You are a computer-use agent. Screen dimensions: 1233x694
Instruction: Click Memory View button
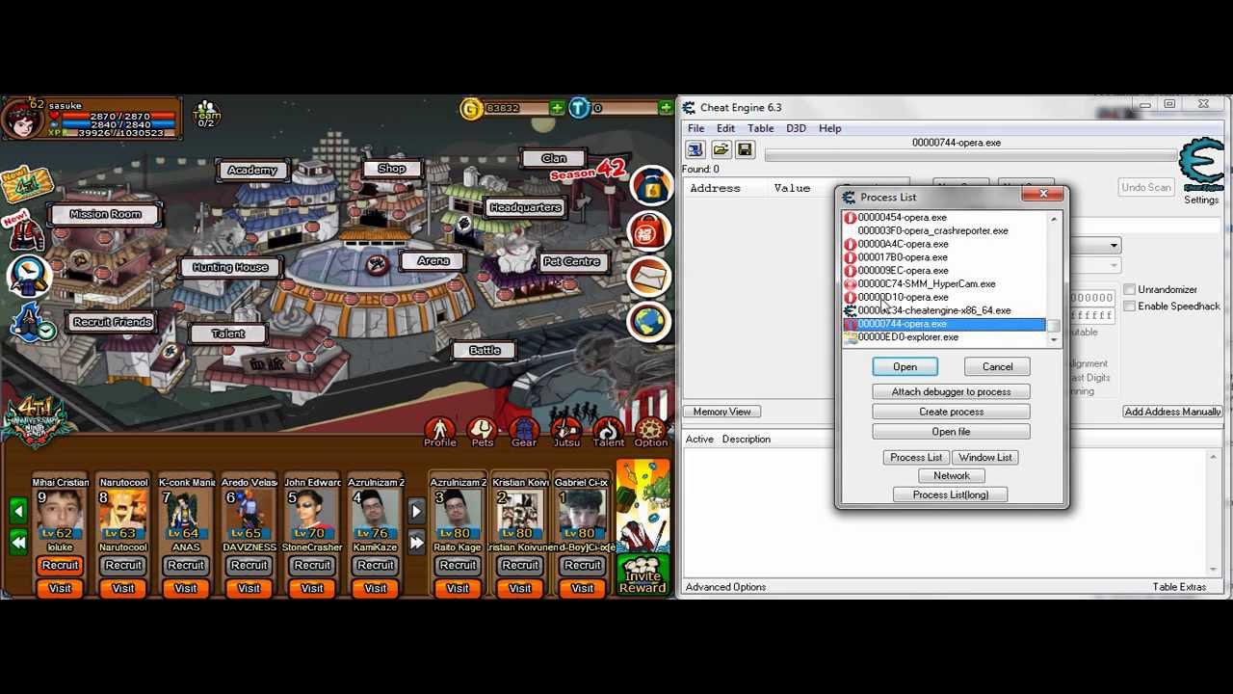[x=722, y=412]
